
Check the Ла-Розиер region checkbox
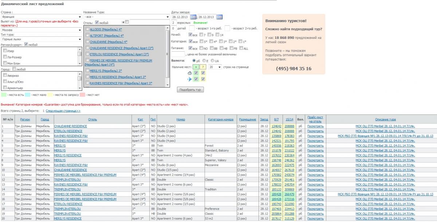coord(5,57)
